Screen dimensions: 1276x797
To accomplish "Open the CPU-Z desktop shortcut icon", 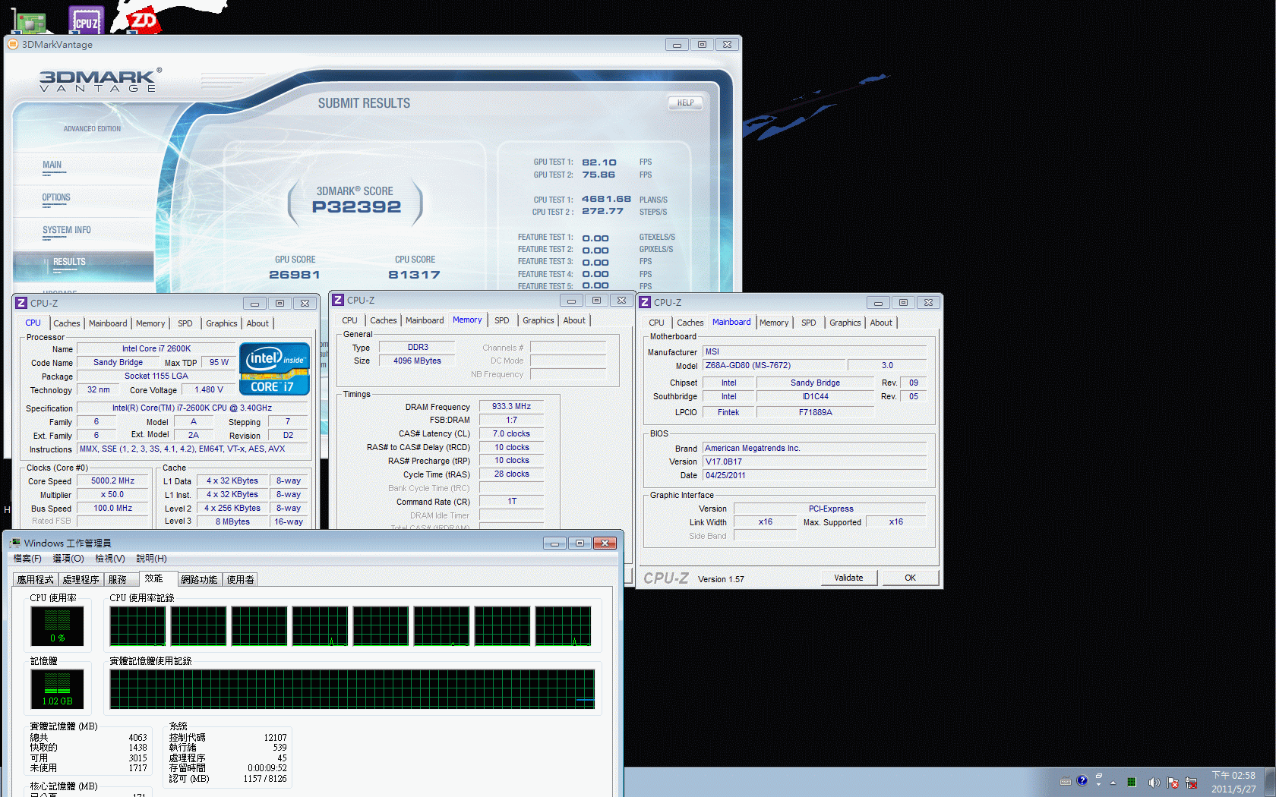I will coord(86,20).
